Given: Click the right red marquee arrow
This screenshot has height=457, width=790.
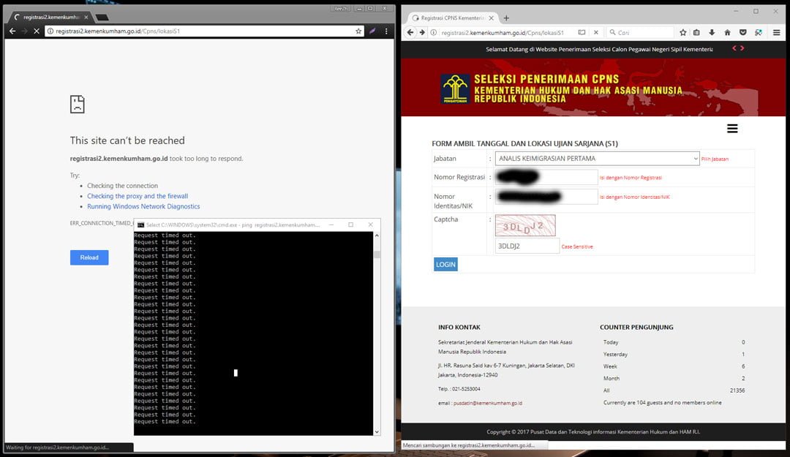Looking at the screenshot, I should [x=742, y=48].
